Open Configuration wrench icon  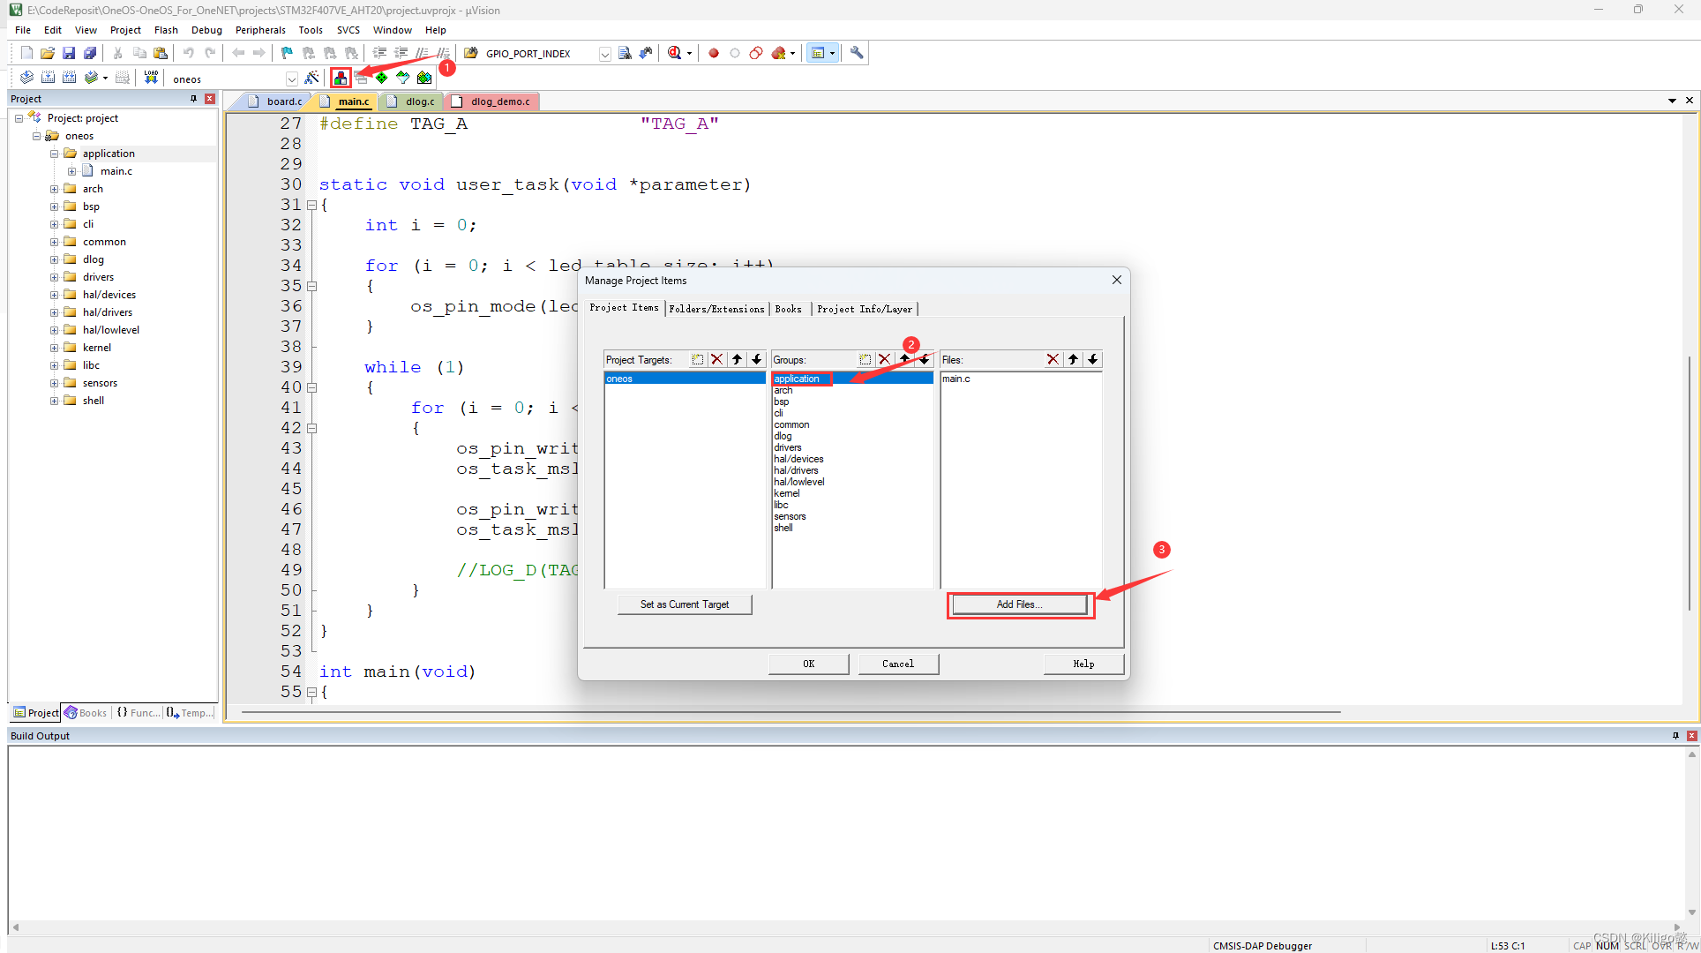tap(856, 53)
